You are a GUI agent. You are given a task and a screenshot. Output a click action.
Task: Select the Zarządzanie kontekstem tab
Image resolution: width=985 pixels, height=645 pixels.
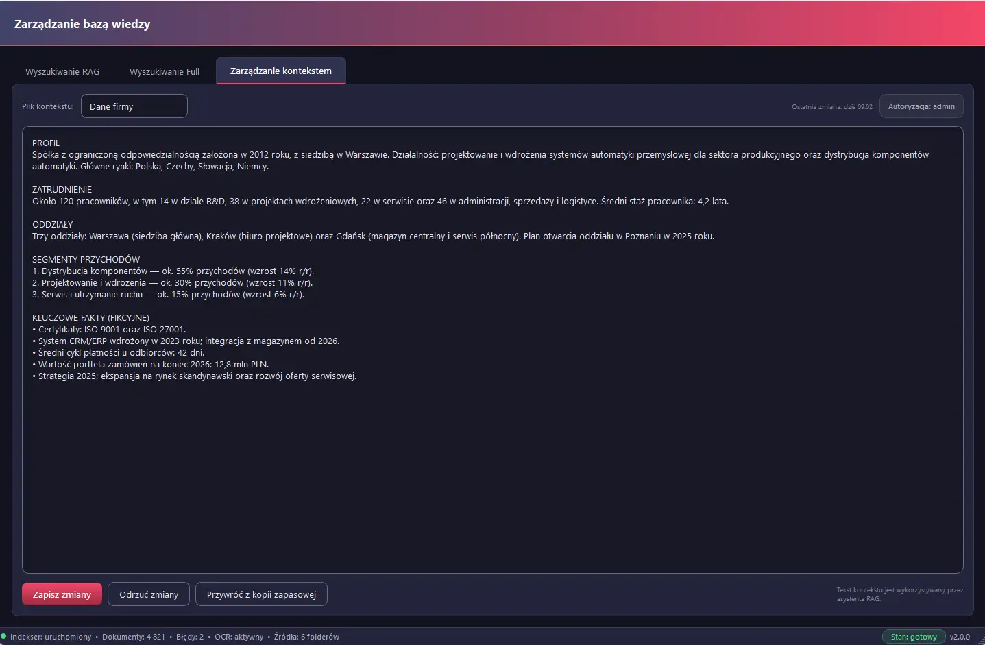pyautogui.click(x=281, y=71)
